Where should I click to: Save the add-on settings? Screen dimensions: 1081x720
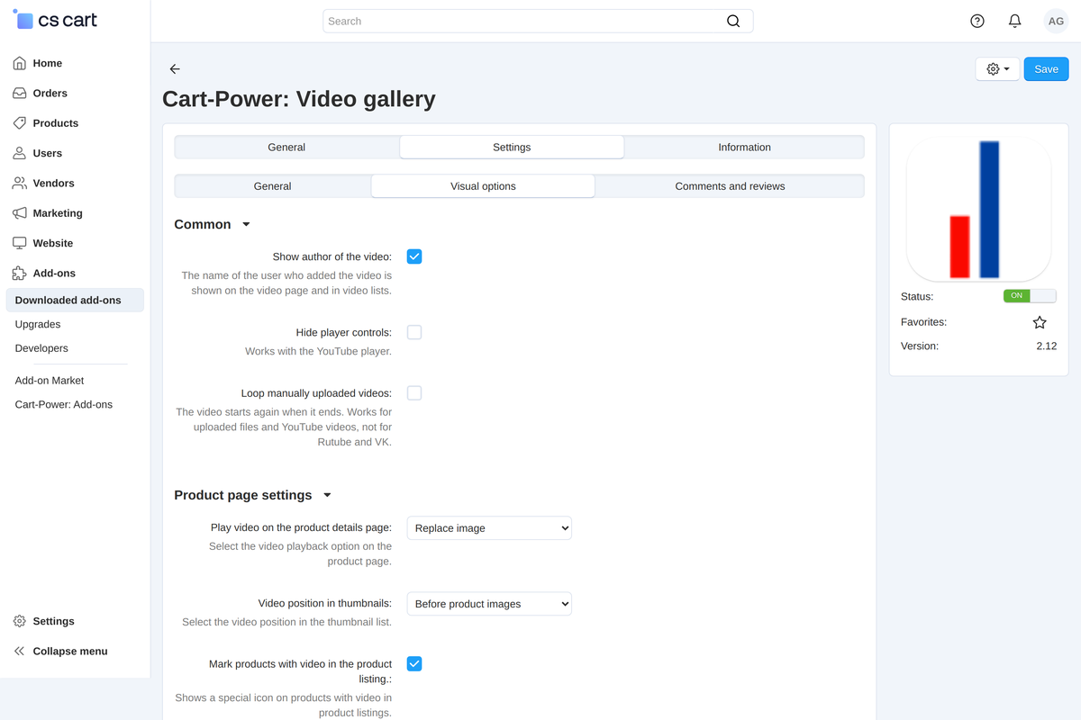(x=1046, y=69)
